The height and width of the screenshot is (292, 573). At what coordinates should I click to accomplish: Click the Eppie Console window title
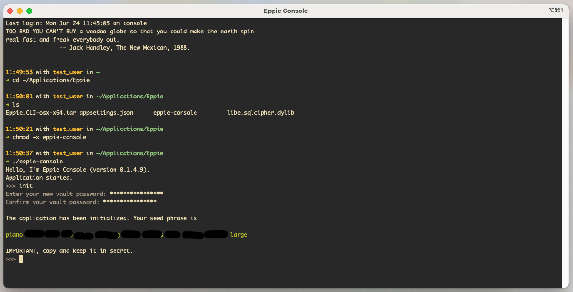(x=286, y=11)
